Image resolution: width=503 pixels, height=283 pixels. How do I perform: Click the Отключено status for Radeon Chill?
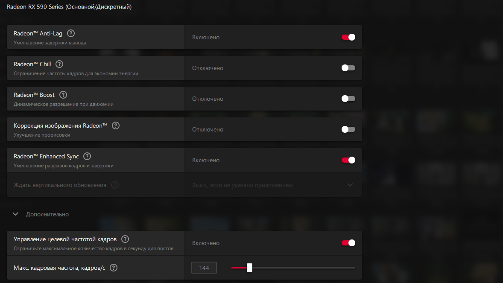208,68
